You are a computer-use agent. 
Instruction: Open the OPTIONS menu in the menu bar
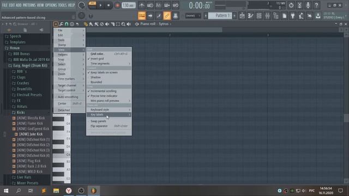point(51,5)
